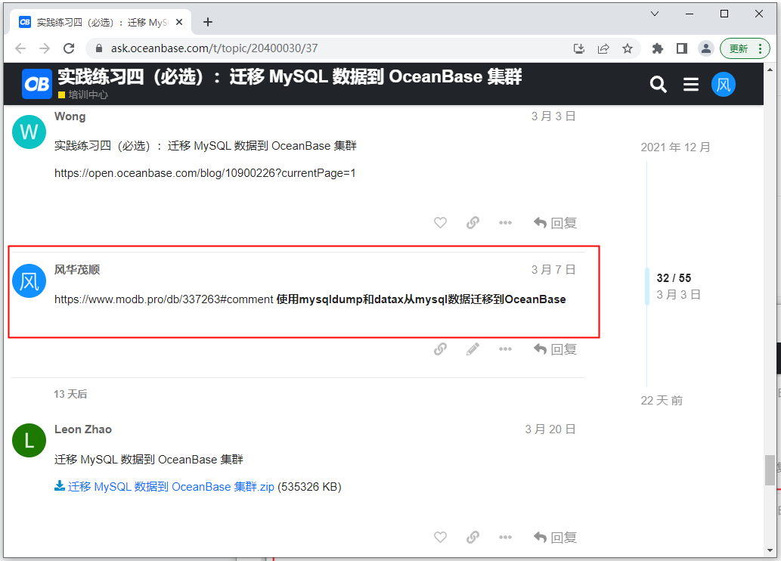Reload the page
This screenshot has width=781, height=561.
coord(69,48)
